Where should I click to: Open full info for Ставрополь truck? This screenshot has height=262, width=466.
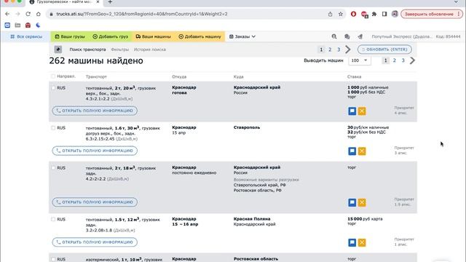click(x=95, y=151)
